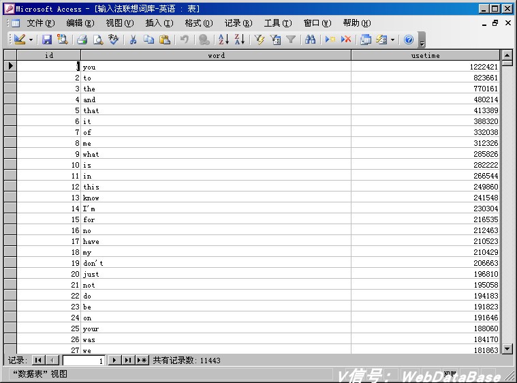Image resolution: width=517 pixels, height=383 pixels.
Task: Open the 帮助(H) menu
Action: pyautogui.click(x=357, y=23)
